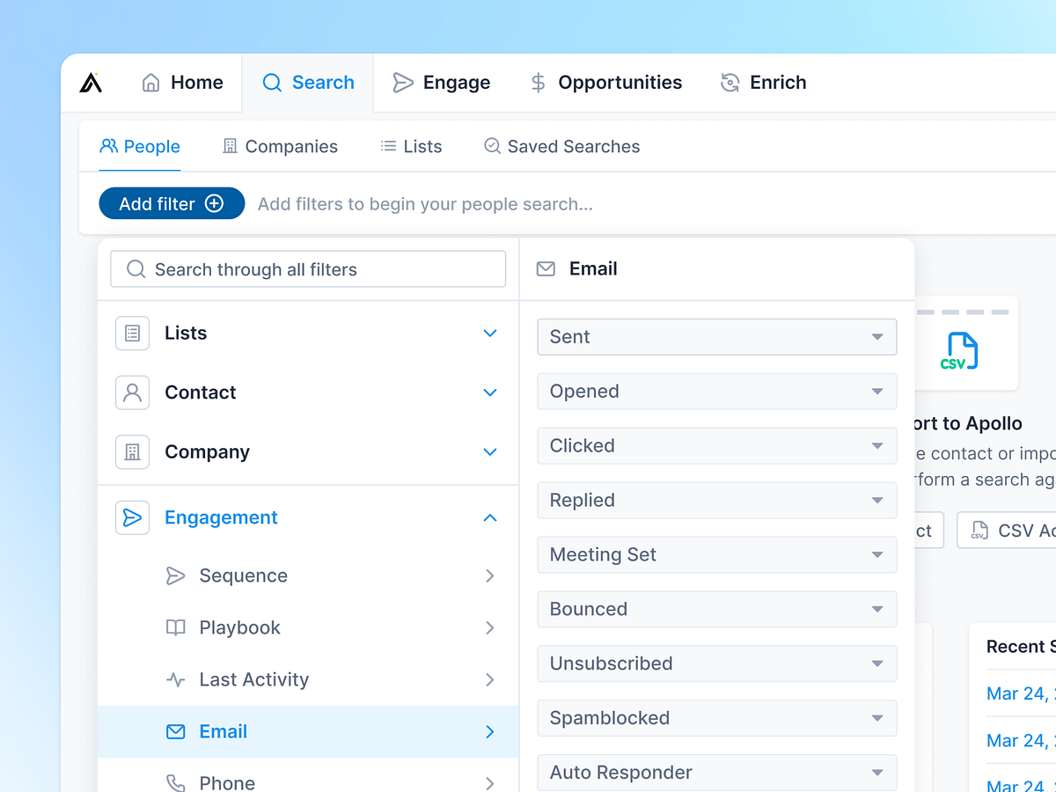Focus the Search through all filters field
This screenshot has width=1056, height=792.
[x=308, y=269]
